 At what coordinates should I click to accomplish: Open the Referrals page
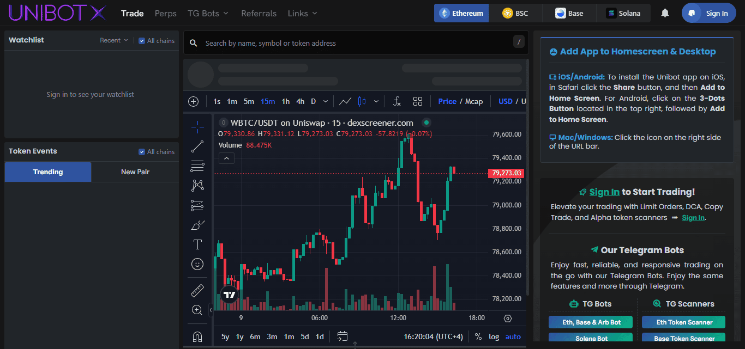pos(259,13)
